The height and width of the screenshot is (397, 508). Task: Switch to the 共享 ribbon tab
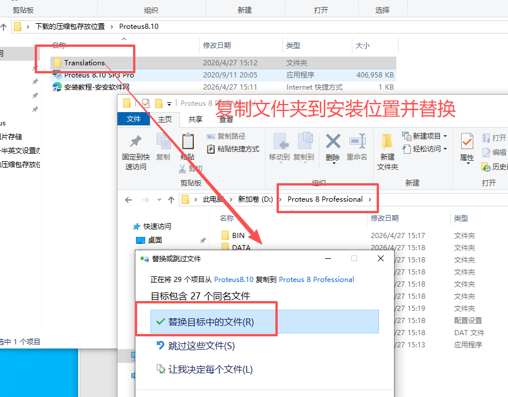point(196,119)
